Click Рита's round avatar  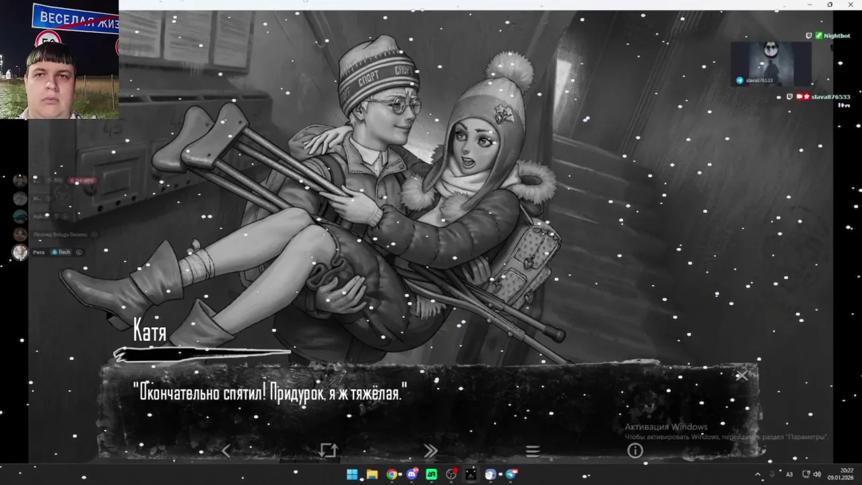pyautogui.click(x=20, y=253)
